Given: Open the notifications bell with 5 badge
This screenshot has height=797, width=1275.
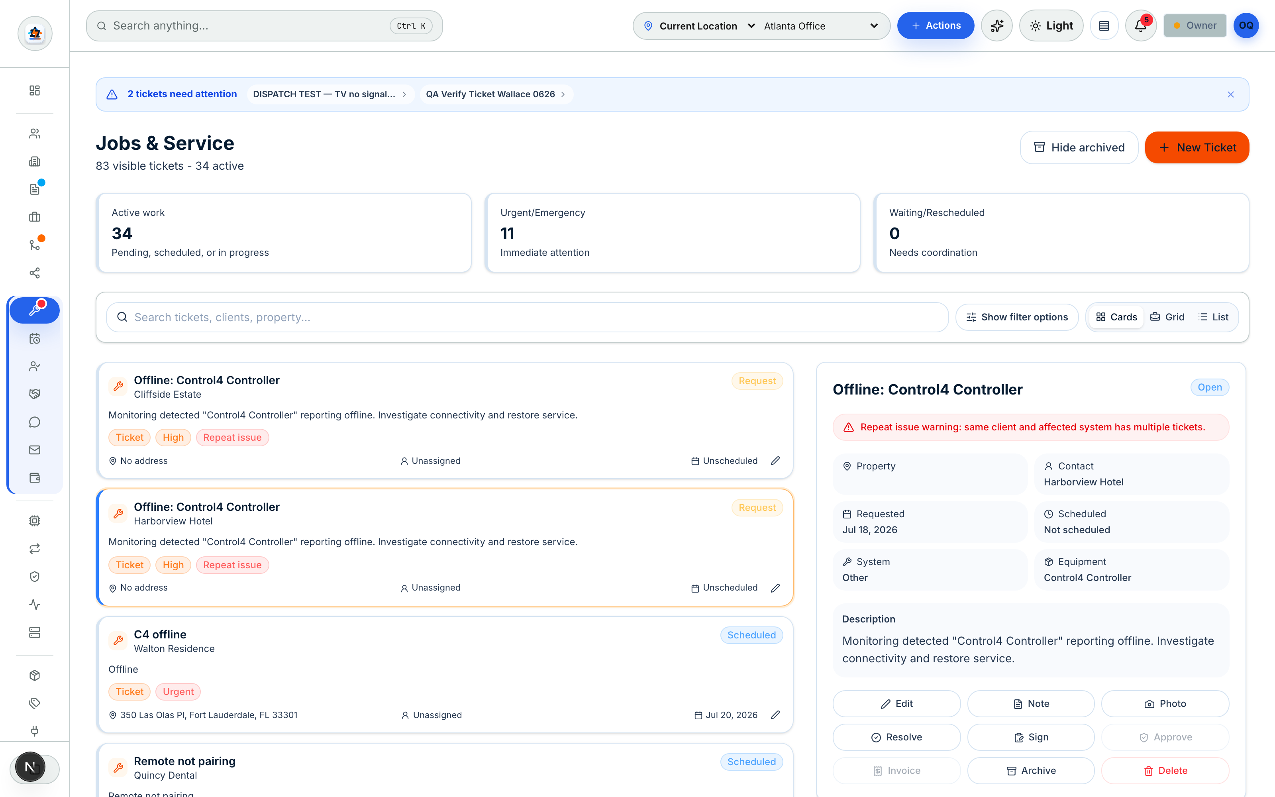Looking at the screenshot, I should tap(1141, 26).
